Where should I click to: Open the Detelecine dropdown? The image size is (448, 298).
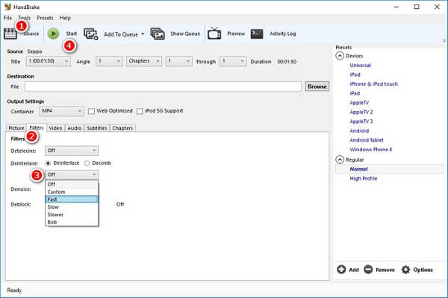point(72,150)
